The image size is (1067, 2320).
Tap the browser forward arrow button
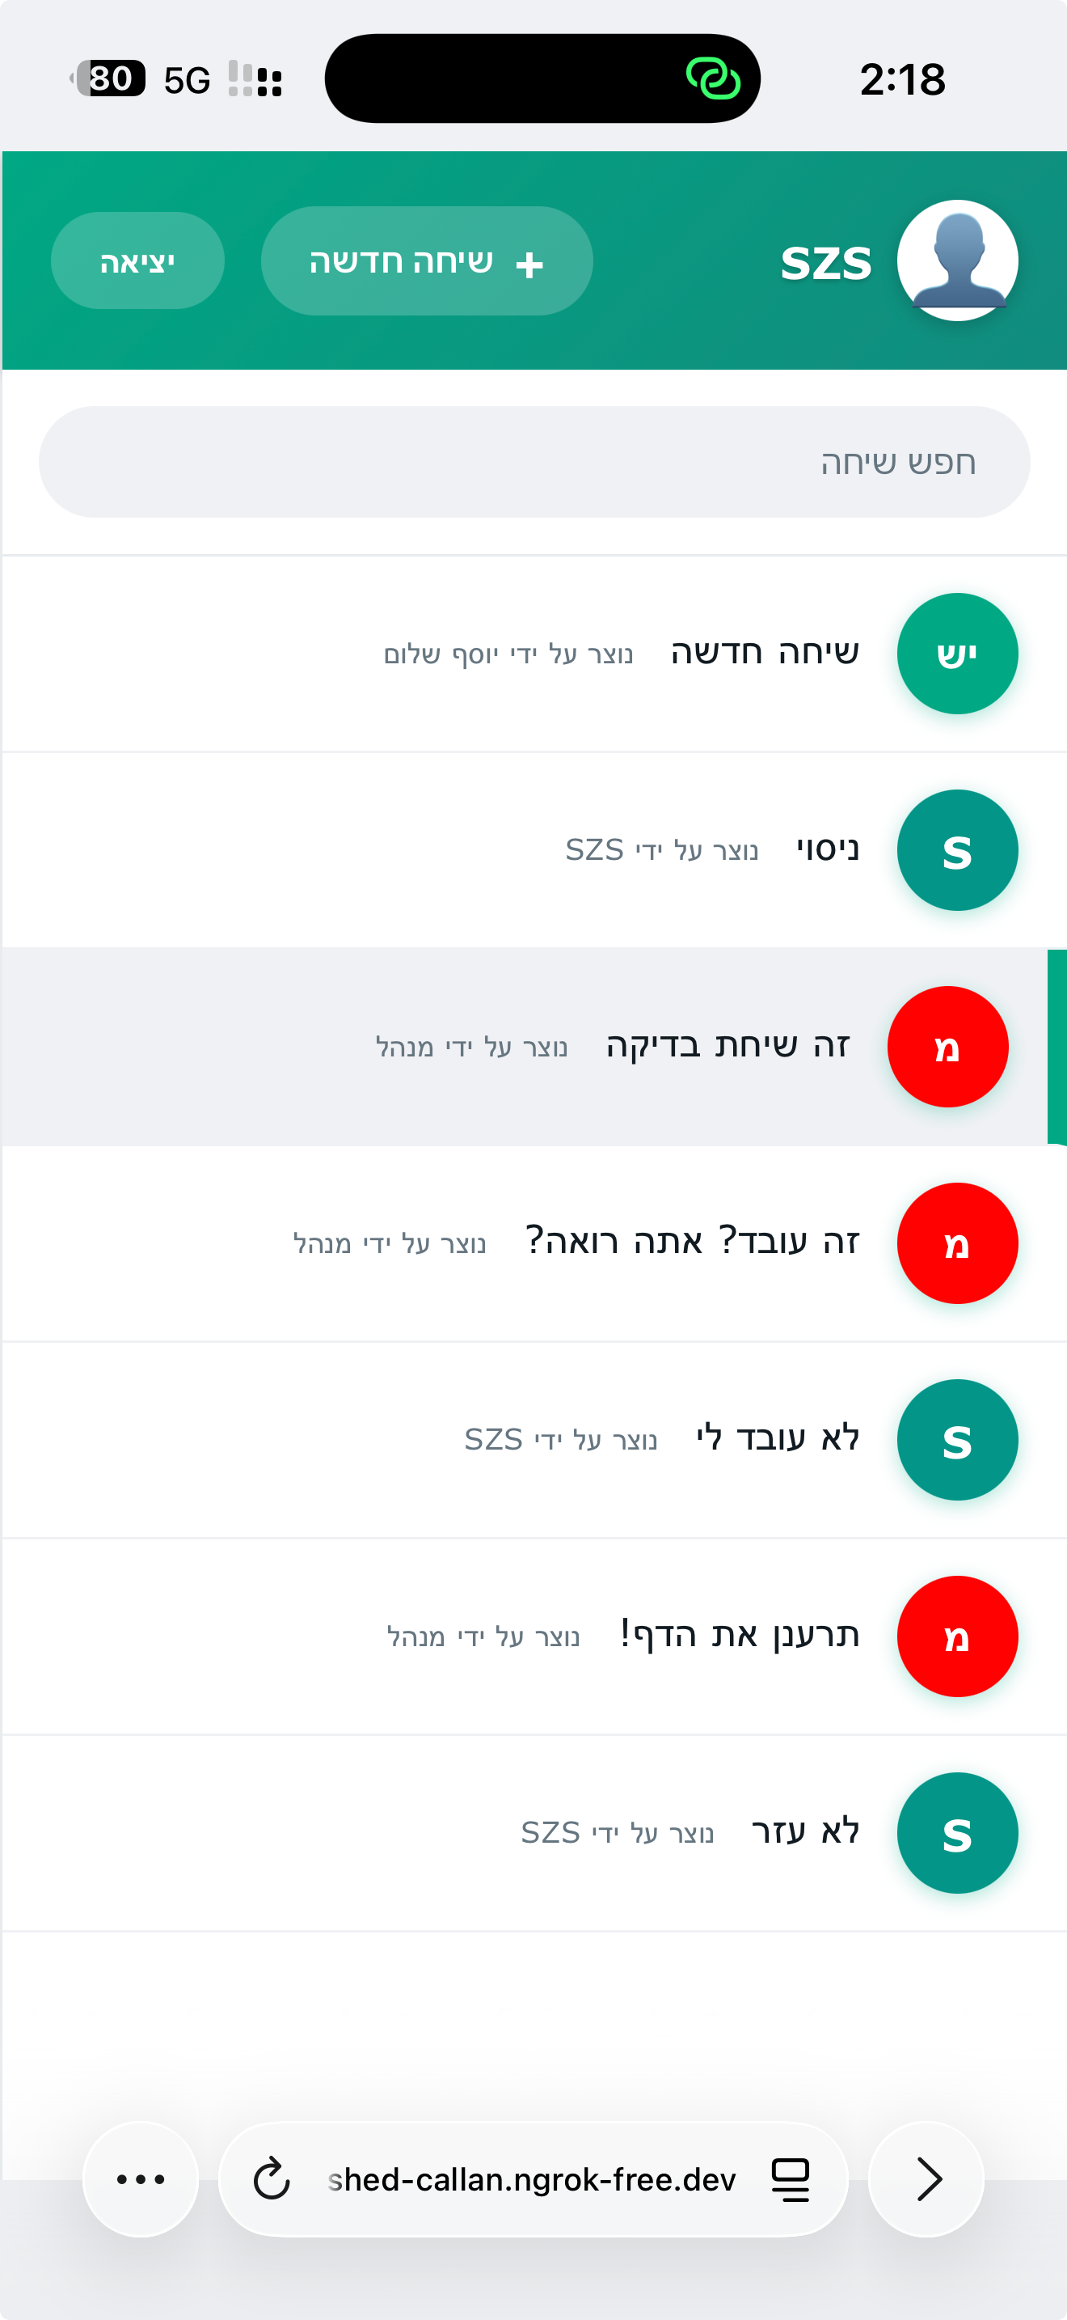926,2179
